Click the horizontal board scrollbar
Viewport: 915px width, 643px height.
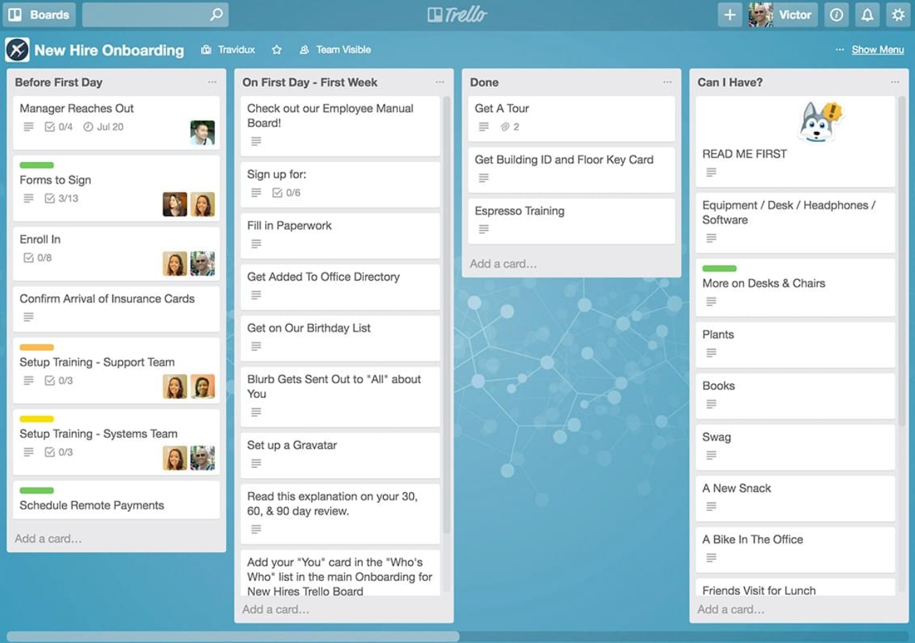point(233,637)
